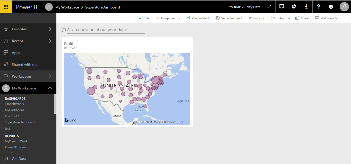Viewport: 351px width, 164px height.
Task: Click the SuperstoreDashboard breadcrumb
Action: pos(102,7)
